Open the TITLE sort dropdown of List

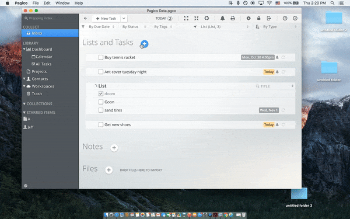pos(275,86)
